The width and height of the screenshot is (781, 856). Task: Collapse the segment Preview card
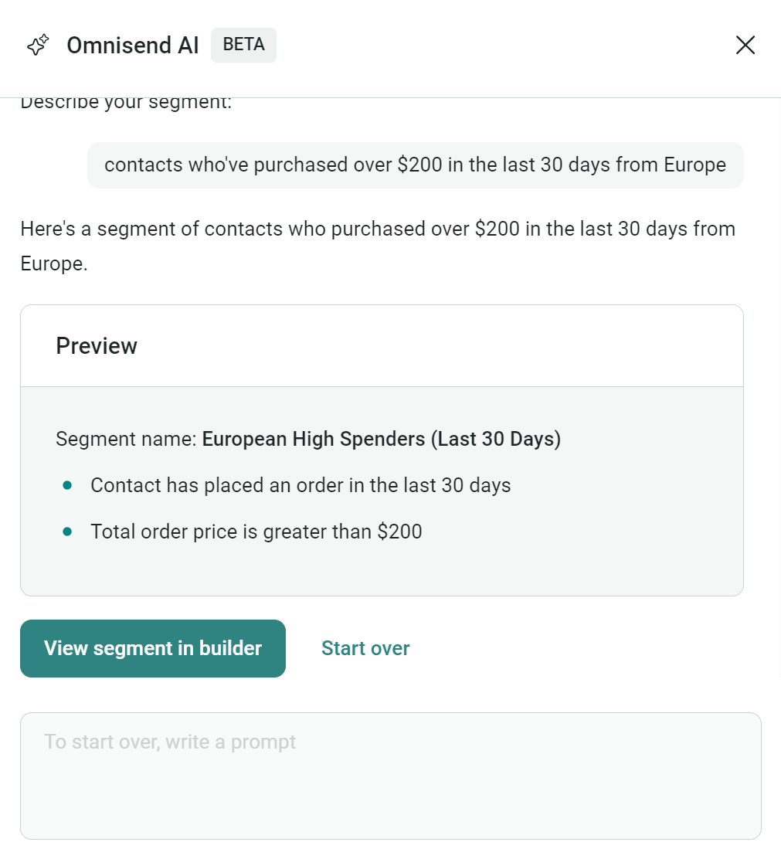96,345
